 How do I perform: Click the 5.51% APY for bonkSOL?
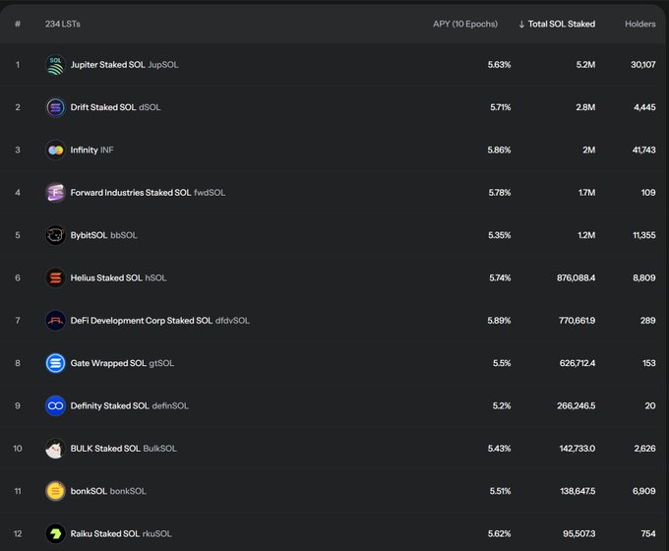pos(500,491)
